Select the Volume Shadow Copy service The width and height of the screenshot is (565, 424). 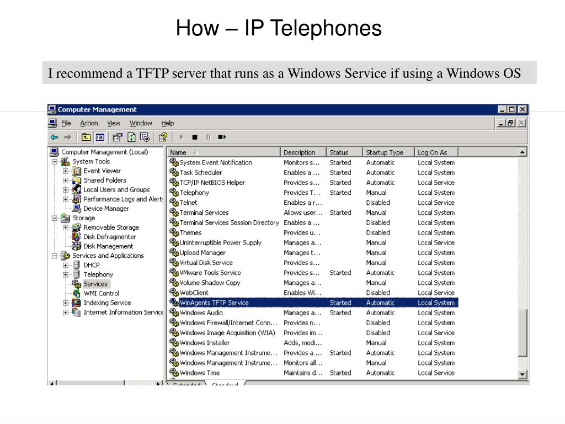[x=210, y=283]
